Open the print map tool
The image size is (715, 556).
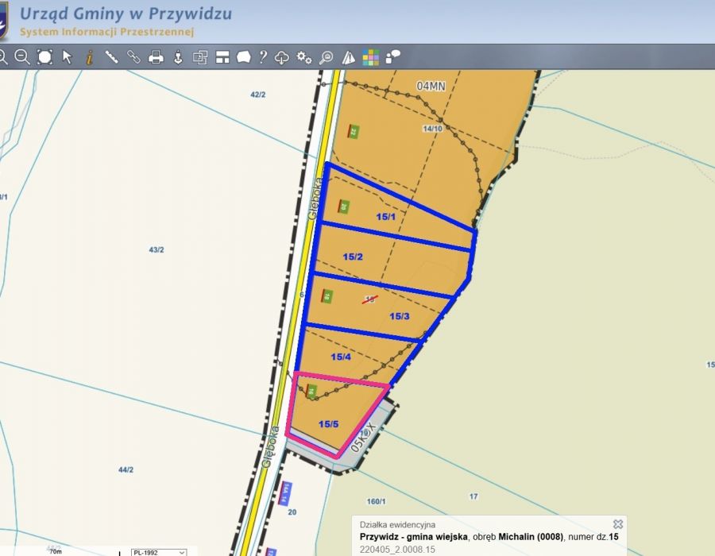point(157,56)
